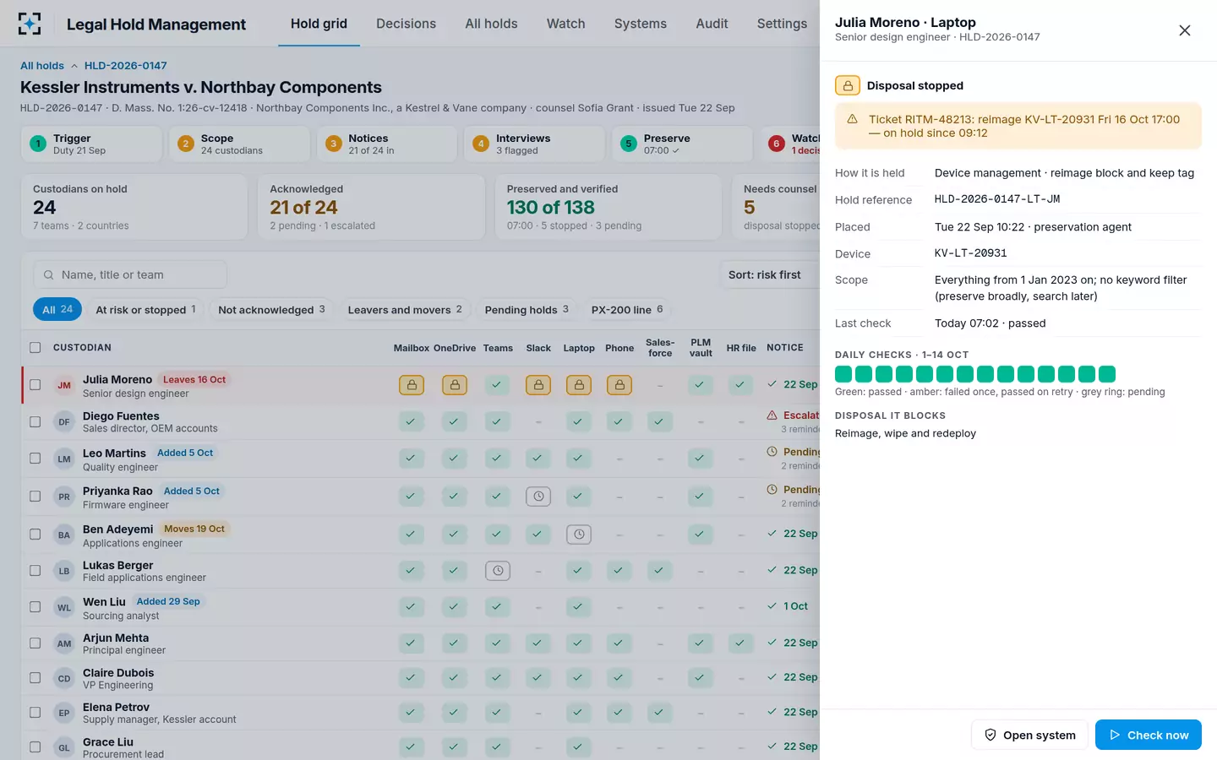Click Diego Fuentes's Salesforce check icon
1217x760 pixels.
(660, 421)
